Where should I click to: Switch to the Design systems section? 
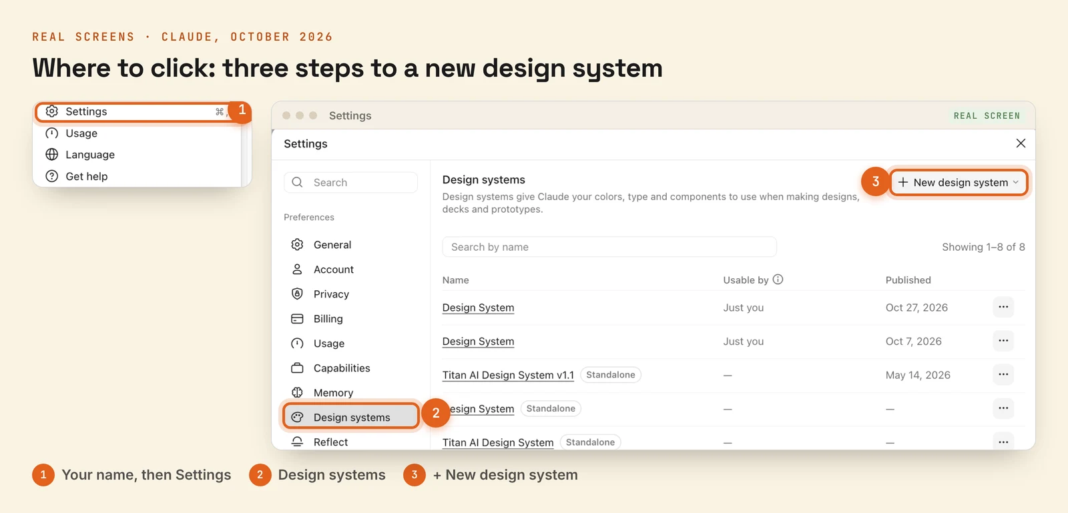(x=351, y=417)
